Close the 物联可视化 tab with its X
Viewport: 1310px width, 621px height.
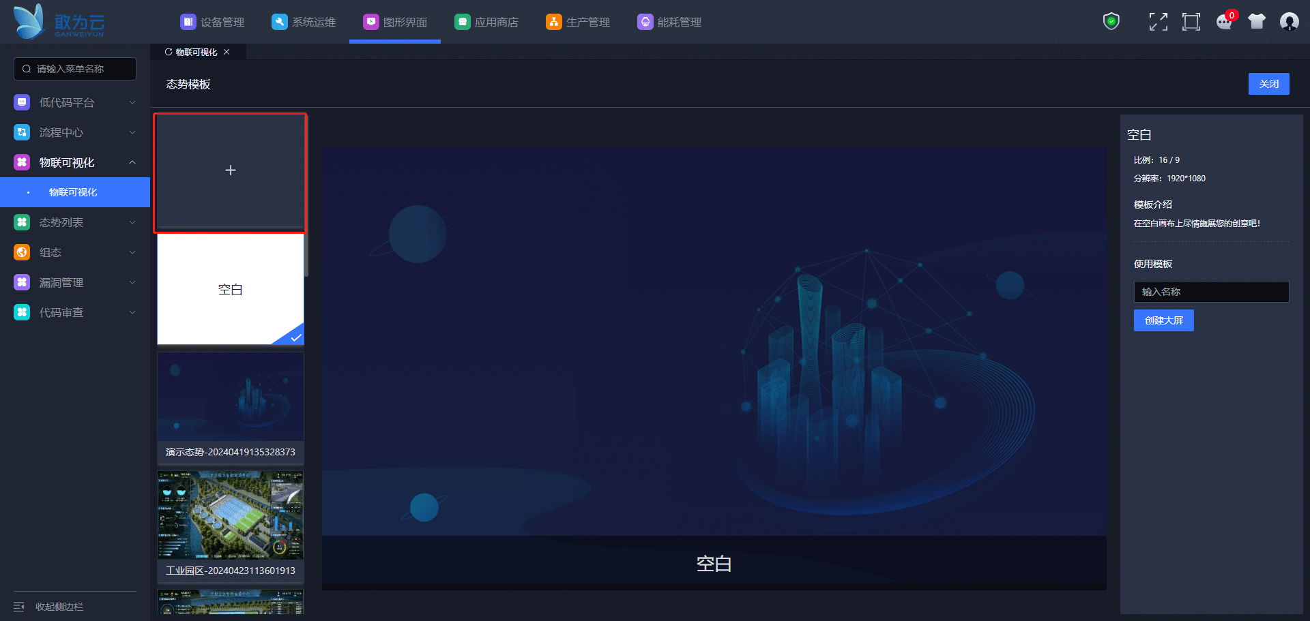coord(227,52)
